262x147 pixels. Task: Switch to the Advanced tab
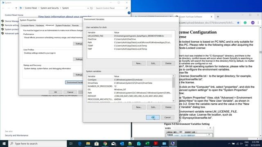pos(50,25)
